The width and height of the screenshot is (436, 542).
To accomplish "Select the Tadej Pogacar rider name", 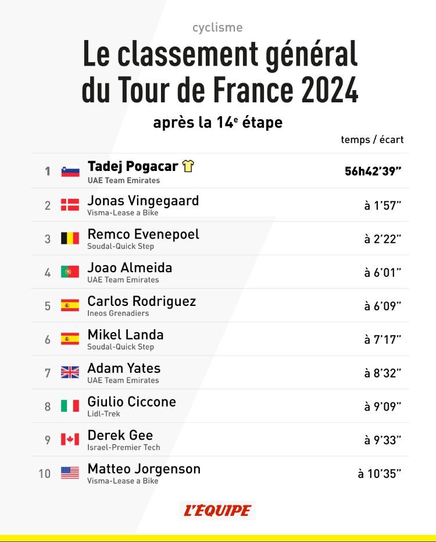I will pyautogui.click(x=133, y=166).
